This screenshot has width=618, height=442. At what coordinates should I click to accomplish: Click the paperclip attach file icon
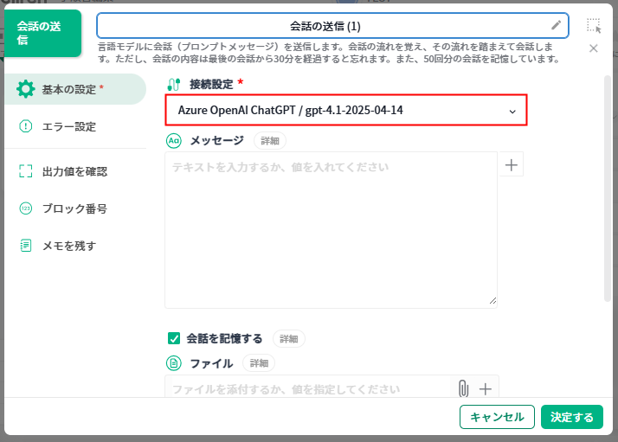pos(464,389)
